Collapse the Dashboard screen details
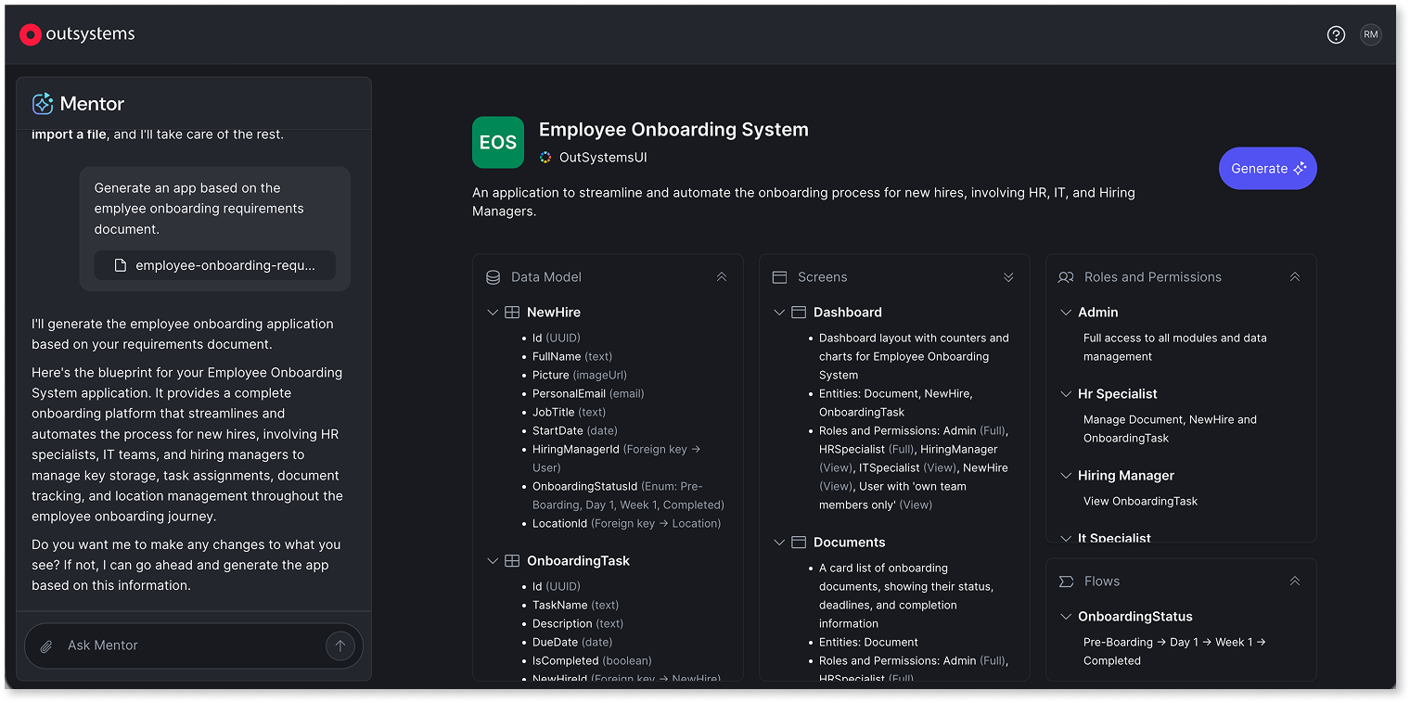1410x703 pixels. [779, 313]
